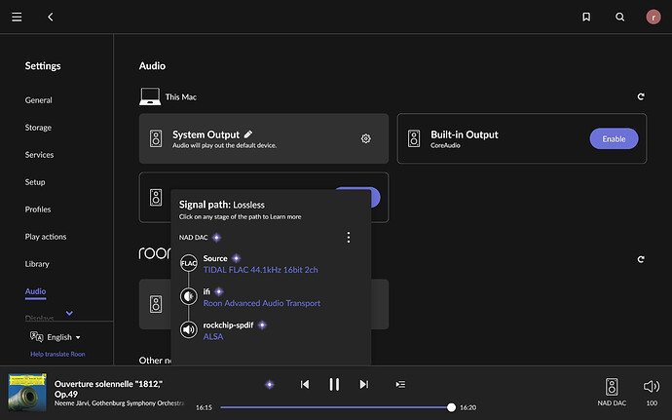Click the track seek bar handle

click(x=451, y=407)
